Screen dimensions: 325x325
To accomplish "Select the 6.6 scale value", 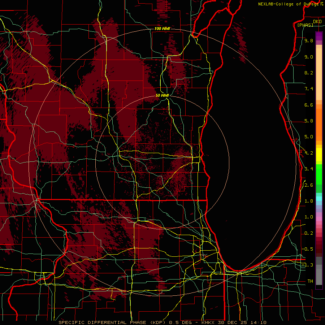I will pyautogui.click(x=309, y=105).
